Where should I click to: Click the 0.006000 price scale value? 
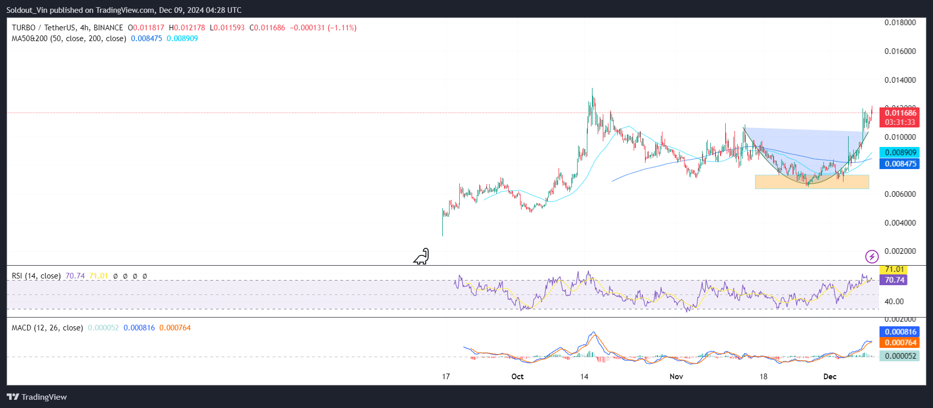click(x=900, y=194)
